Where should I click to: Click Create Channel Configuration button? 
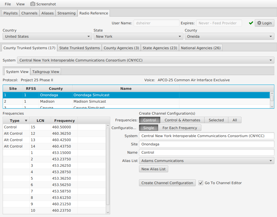point(167,183)
